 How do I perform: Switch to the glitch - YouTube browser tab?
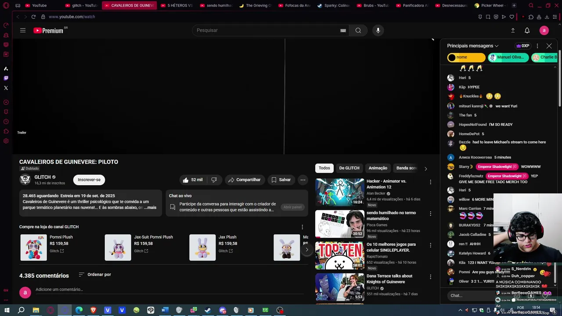82,5
